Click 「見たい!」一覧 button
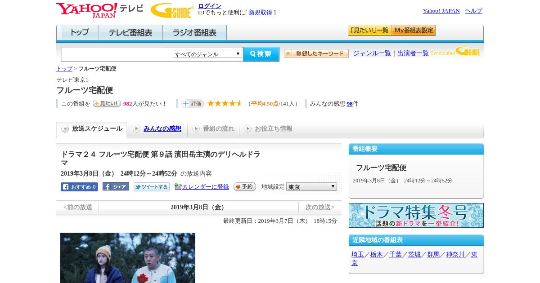Image resolution: width=540 pixels, height=283 pixels. tap(369, 31)
